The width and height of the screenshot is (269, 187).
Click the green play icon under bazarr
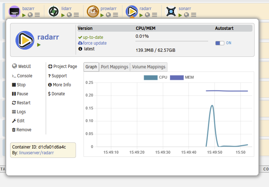click(x=24, y=15)
